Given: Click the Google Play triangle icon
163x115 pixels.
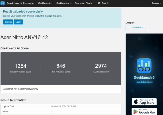Looking at the screenshot, I should (x=136, y=112).
